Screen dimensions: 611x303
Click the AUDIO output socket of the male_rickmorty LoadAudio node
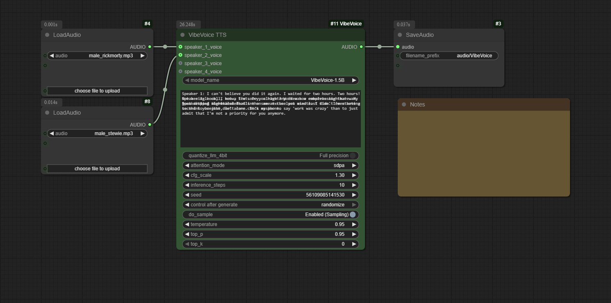150,47
